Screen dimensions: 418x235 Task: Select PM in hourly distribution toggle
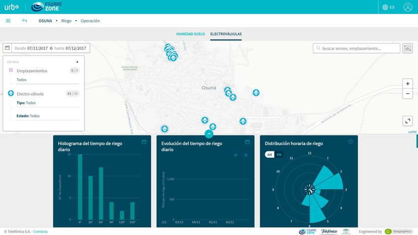(279, 154)
